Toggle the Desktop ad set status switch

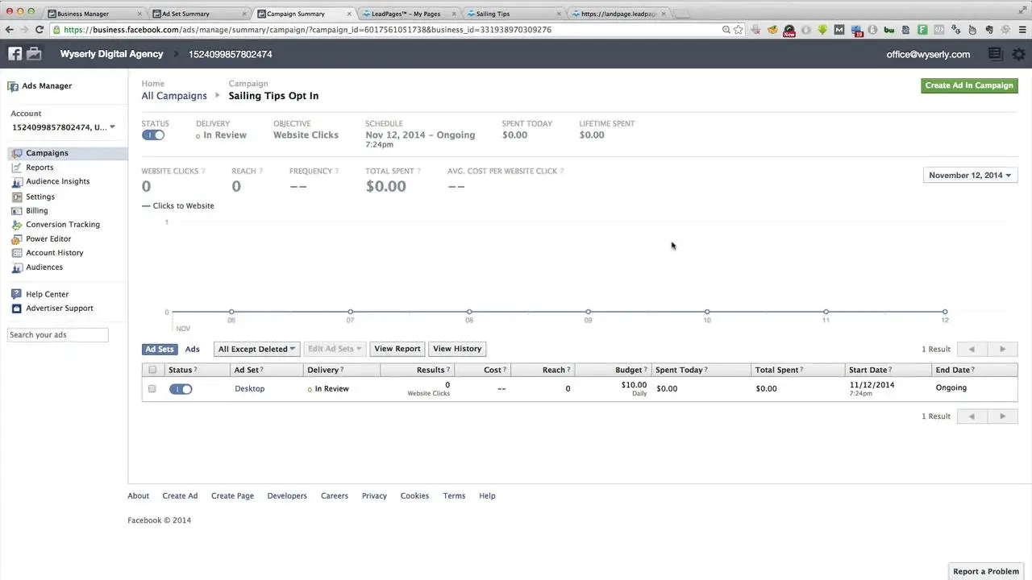181,389
